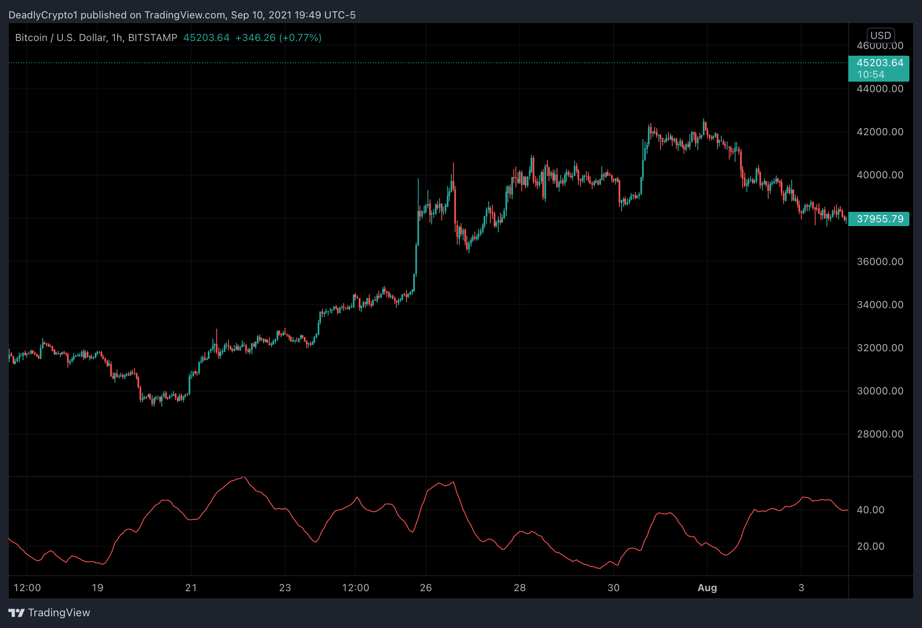This screenshot has height=628, width=922.
Task: Click the TradingView logo icon
Action: pos(17,613)
